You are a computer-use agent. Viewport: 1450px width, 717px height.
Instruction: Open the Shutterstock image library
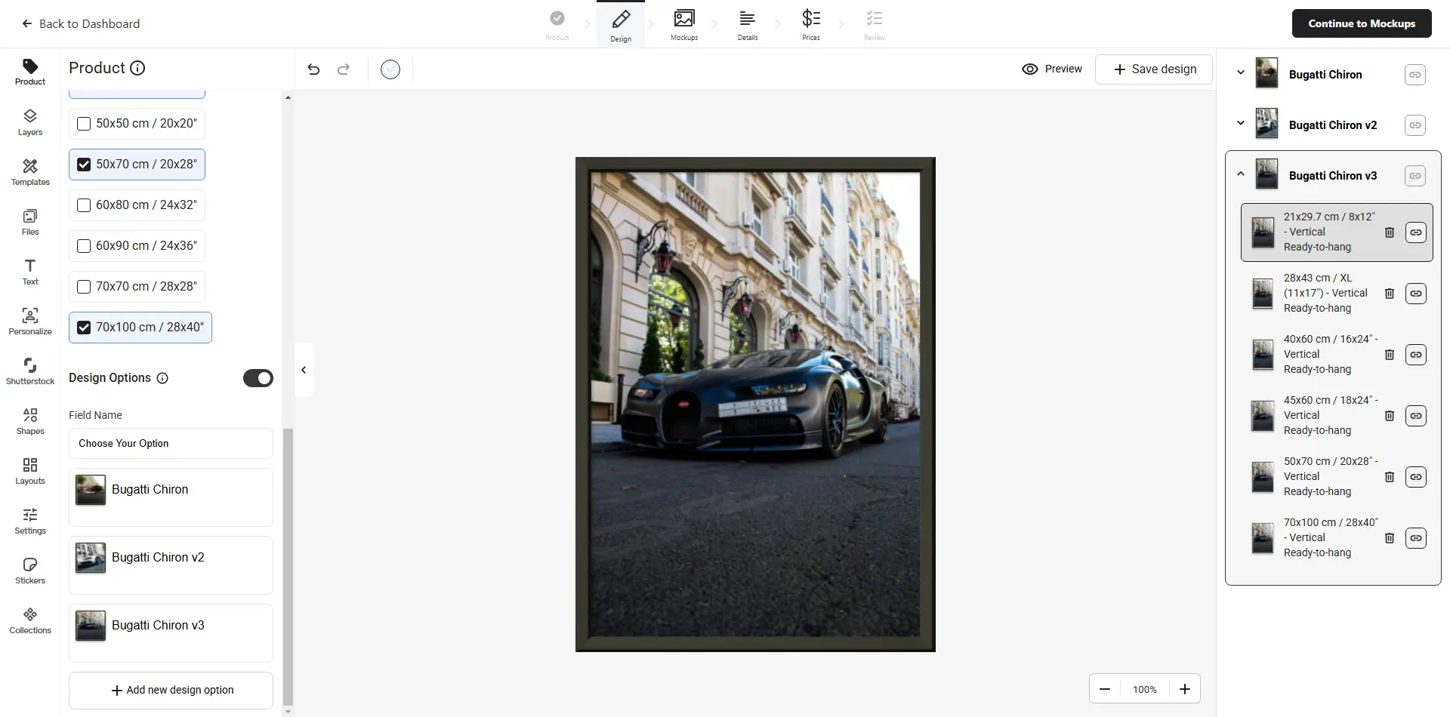click(x=30, y=371)
